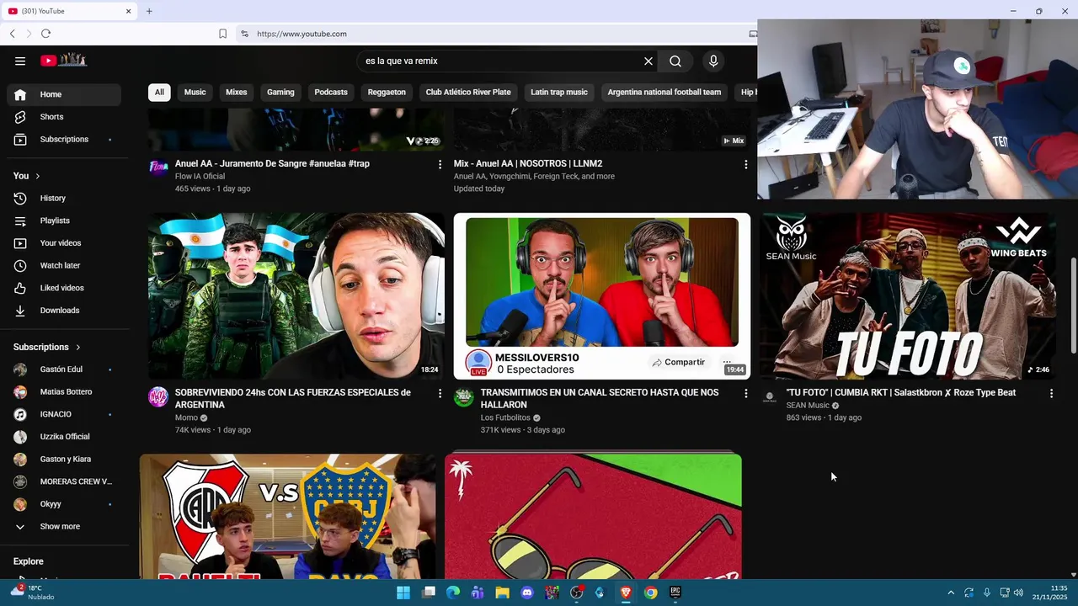Select the Mixes filter chip
The height and width of the screenshot is (606, 1078).
coord(237,93)
